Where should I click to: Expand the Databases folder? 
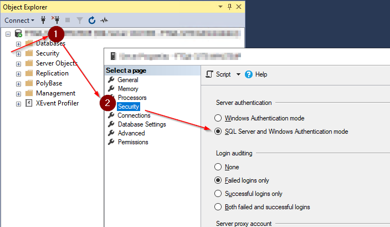point(18,44)
